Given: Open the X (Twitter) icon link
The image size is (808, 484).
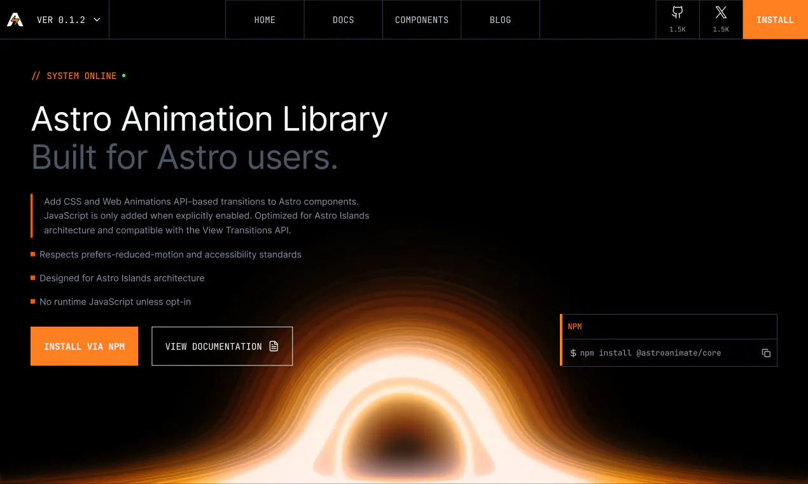Looking at the screenshot, I should (721, 20).
